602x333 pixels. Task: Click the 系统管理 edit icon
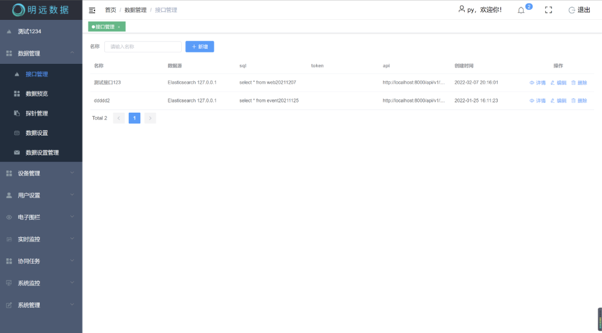9,305
